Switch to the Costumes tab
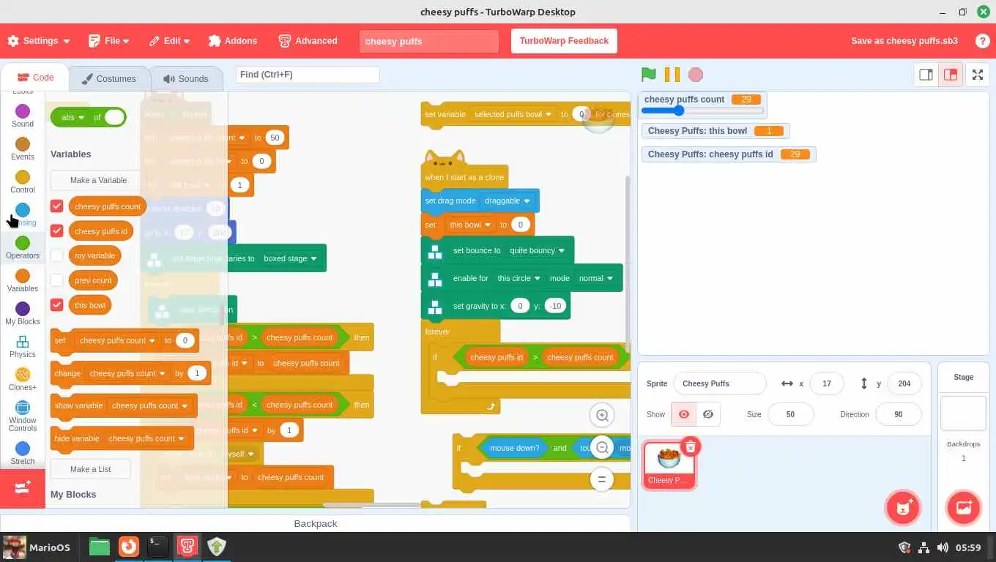The image size is (996, 562). (109, 78)
